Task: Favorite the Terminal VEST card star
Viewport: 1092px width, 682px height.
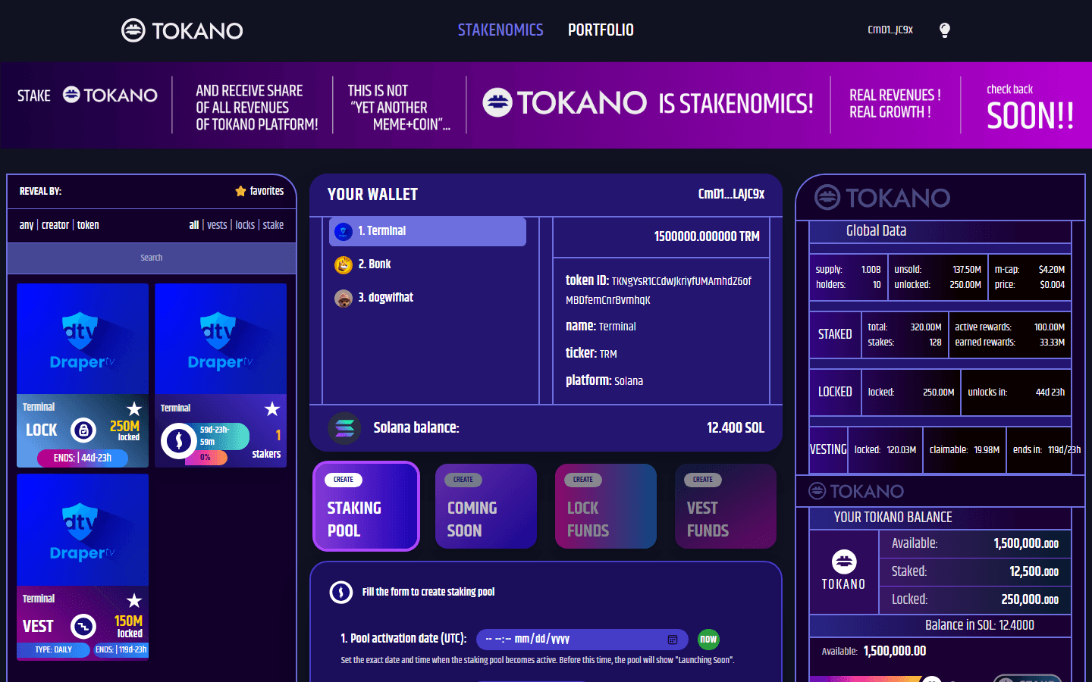Action: click(134, 600)
